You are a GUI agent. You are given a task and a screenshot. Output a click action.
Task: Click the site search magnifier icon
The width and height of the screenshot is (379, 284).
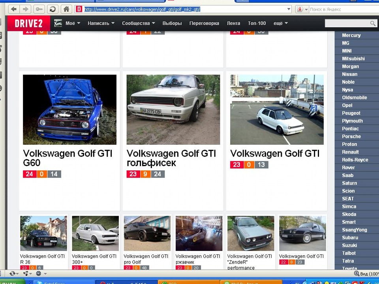click(x=373, y=23)
